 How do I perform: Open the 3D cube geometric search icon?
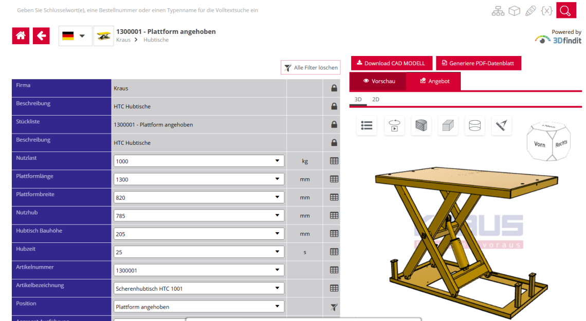pyautogui.click(x=514, y=11)
